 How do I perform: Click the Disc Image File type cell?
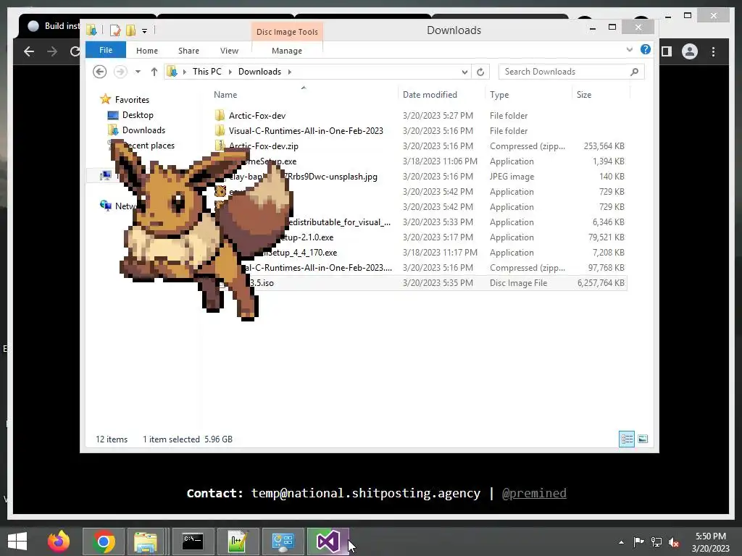point(518,283)
